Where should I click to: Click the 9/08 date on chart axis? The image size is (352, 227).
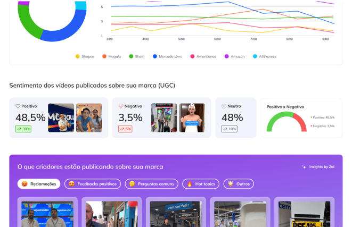325,39
